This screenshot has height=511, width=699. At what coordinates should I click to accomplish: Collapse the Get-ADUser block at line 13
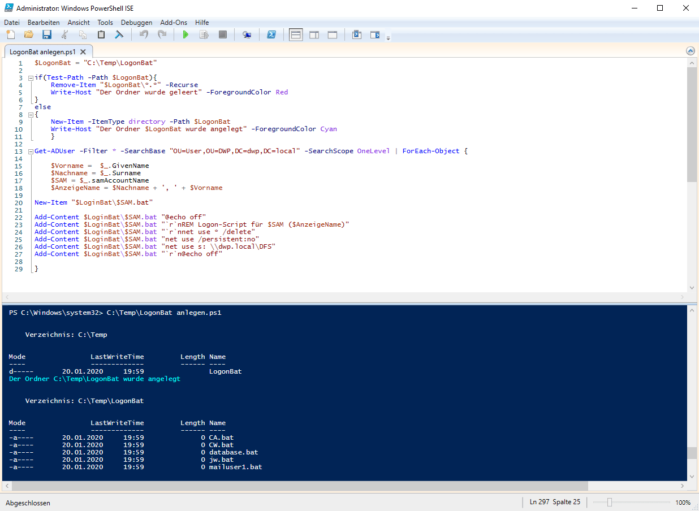click(29, 151)
